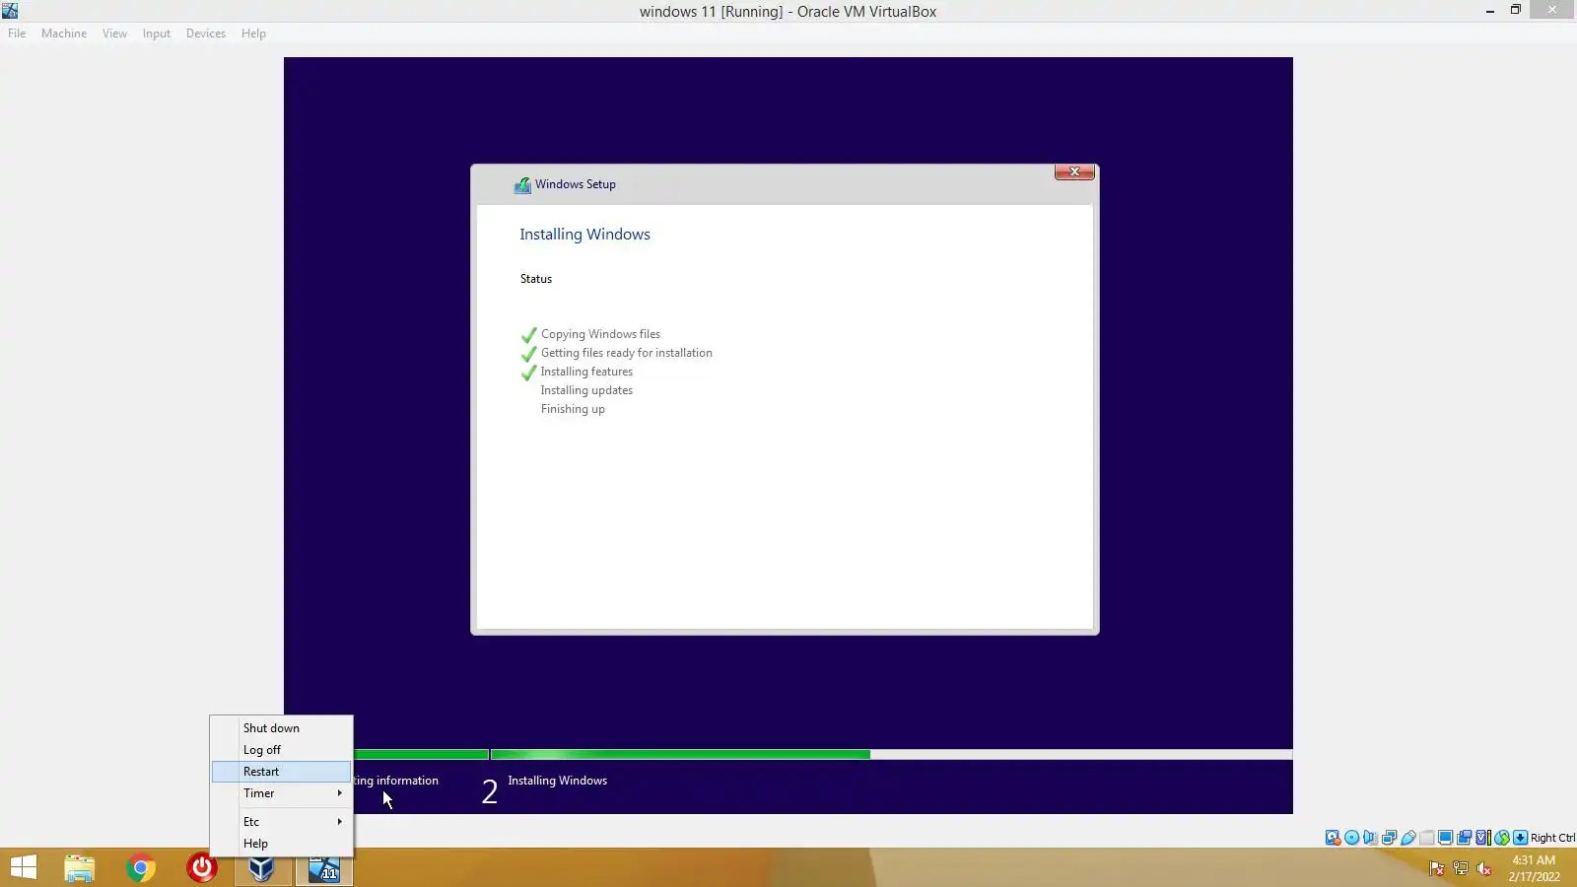Click step 2 'Installing Windows' label at bottom
The height and width of the screenshot is (887, 1577).
[x=557, y=781]
